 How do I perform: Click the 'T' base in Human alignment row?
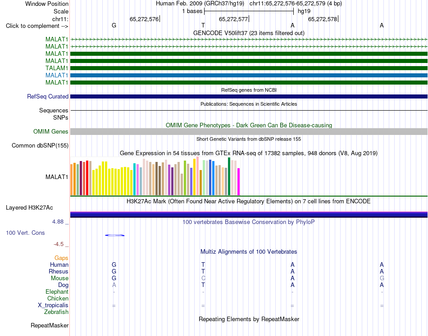pos(203,264)
